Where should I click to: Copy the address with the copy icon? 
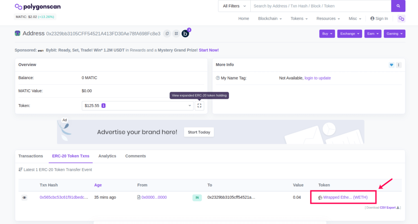click(x=167, y=33)
